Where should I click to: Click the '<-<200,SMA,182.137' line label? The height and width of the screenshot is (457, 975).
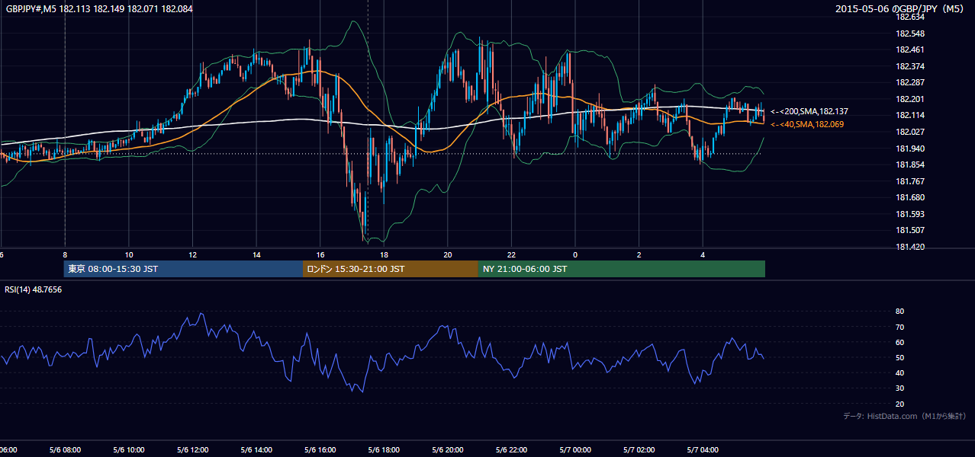(808, 111)
